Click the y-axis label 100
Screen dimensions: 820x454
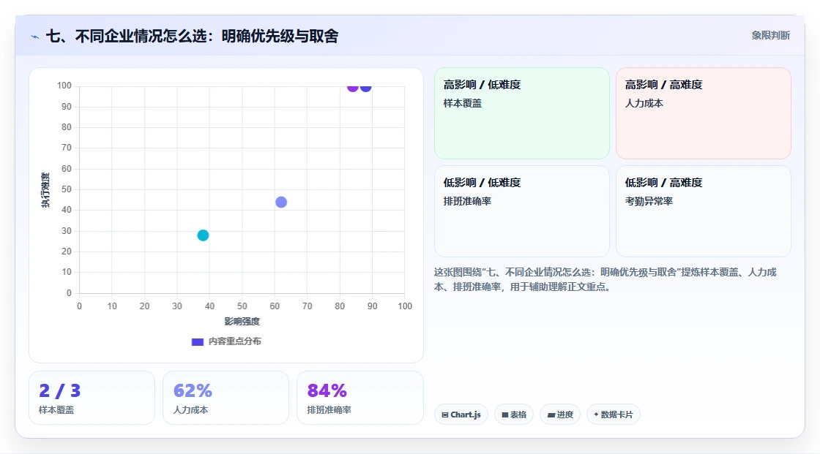(64, 86)
